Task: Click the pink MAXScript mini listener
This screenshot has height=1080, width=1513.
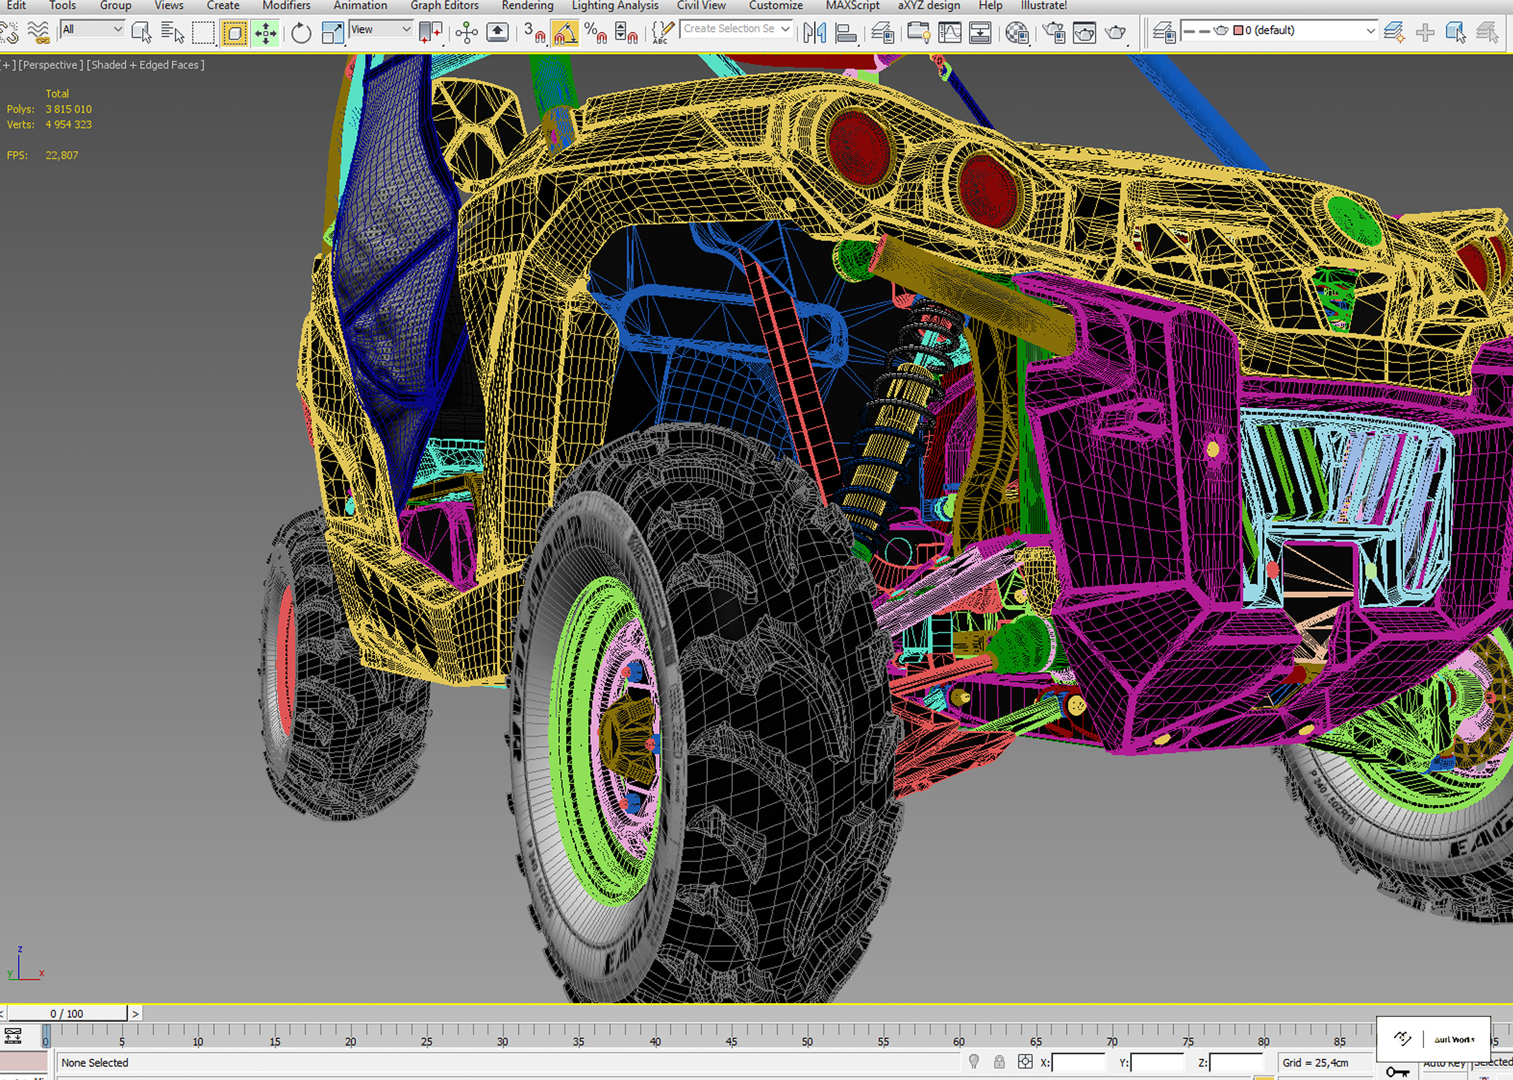Action: pos(24,1061)
